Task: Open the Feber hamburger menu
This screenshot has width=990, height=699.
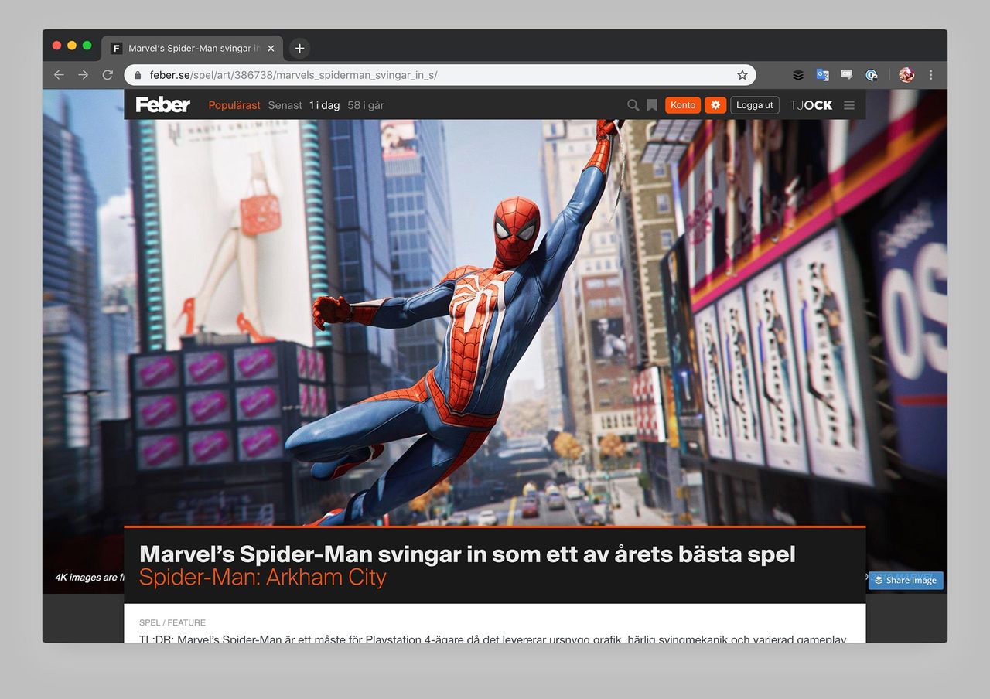Action: (x=849, y=105)
